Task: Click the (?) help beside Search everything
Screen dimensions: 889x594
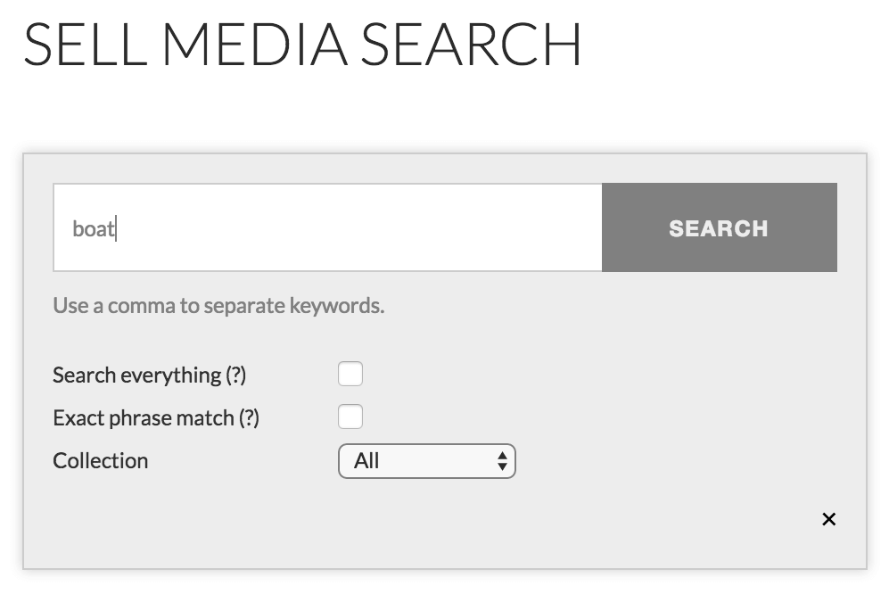Action: (235, 375)
